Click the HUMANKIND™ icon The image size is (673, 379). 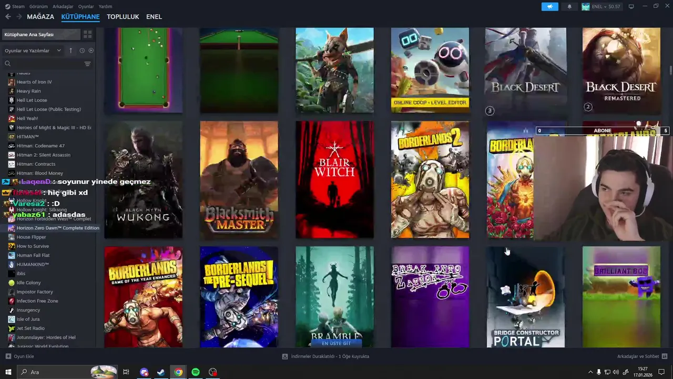click(12, 264)
